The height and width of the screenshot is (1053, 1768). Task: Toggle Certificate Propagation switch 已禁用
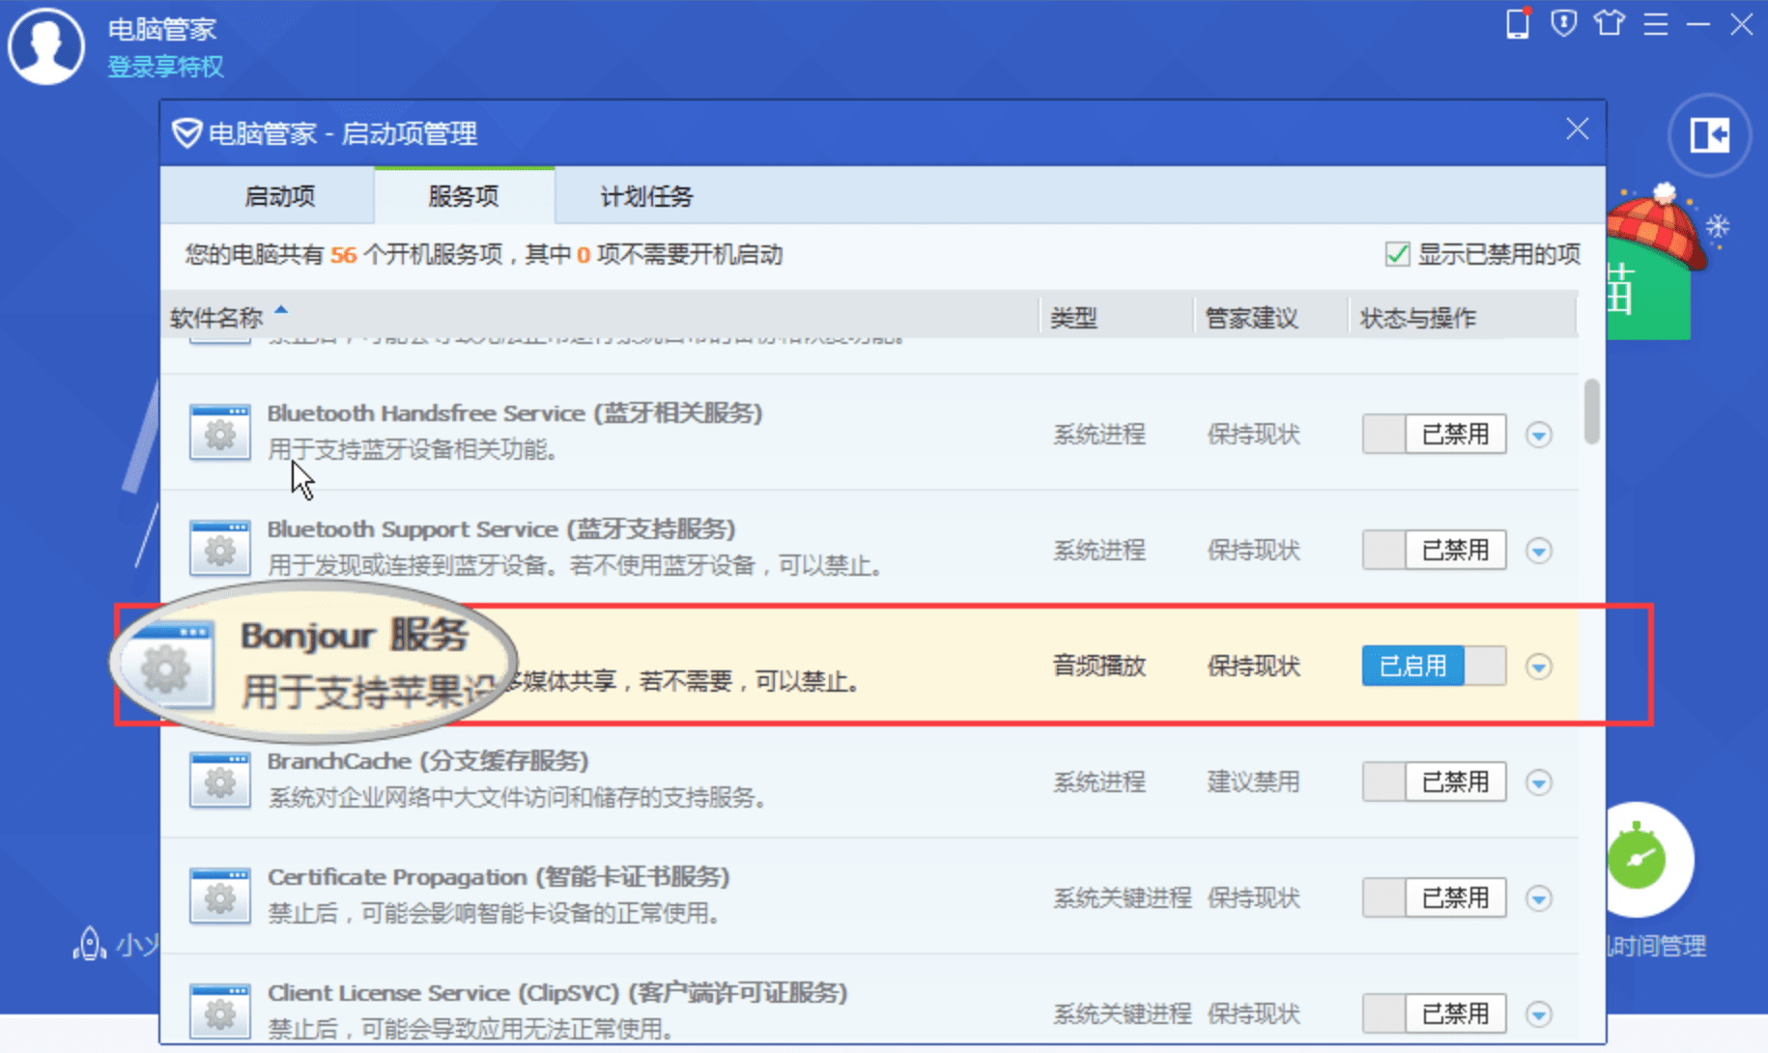1434,897
